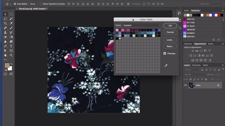Select the Zoom tool
The width and height of the screenshot is (225, 126).
[11, 55]
